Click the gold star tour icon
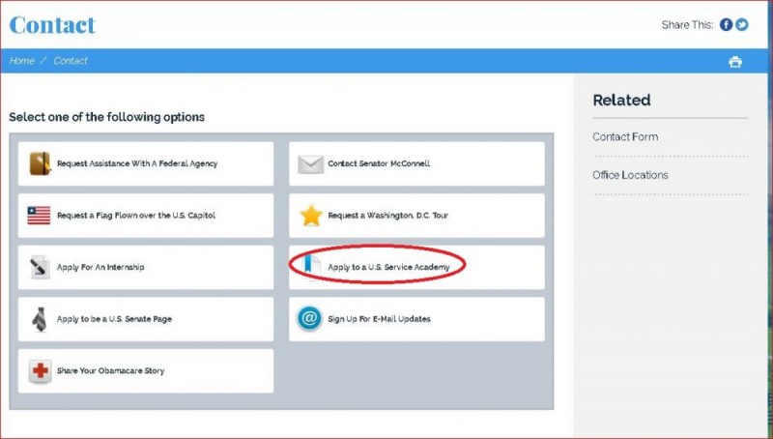Screen dimensions: 773x439 click(x=310, y=216)
